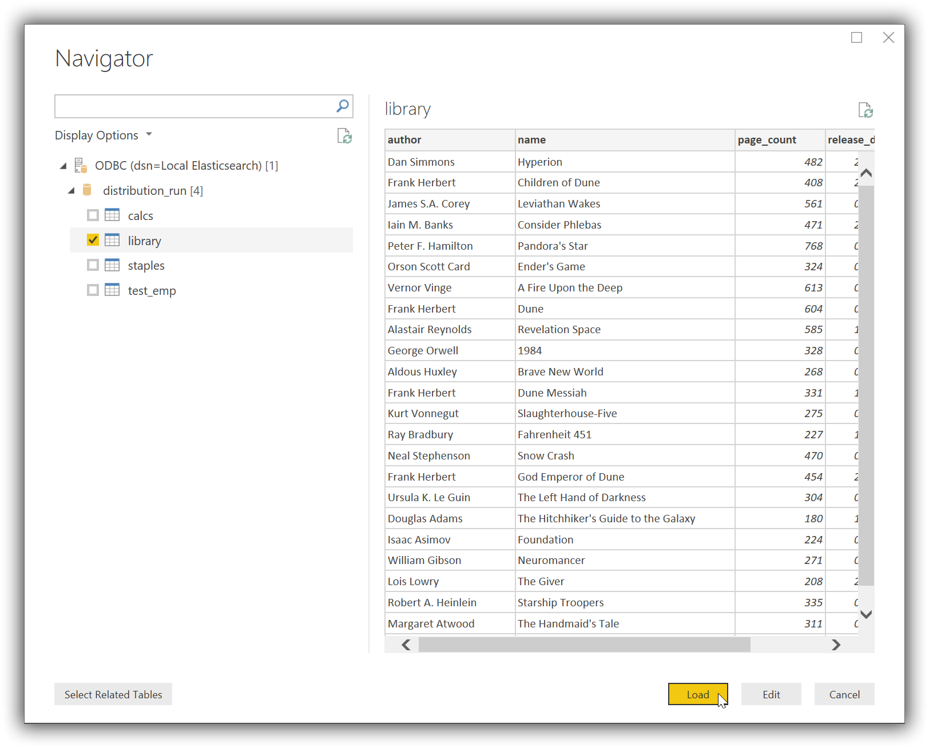Click the library table grid icon
Image resolution: width=929 pixels, height=748 pixels.
coord(112,240)
